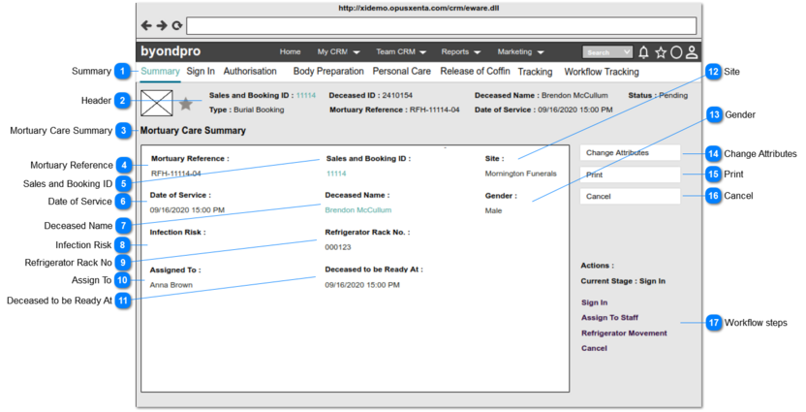This screenshot has height=412, width=806.
Task: Open the Workflow Tracking tab
Action: (602, 72)
